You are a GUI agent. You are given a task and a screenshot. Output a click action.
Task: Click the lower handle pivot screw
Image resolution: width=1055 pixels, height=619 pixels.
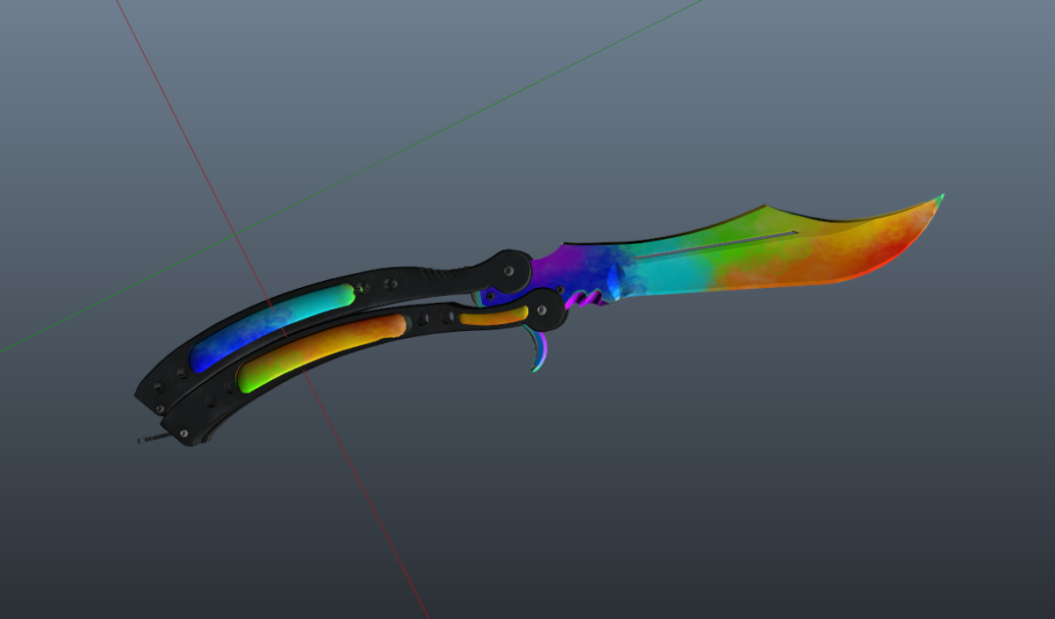[x=543, y=310]
